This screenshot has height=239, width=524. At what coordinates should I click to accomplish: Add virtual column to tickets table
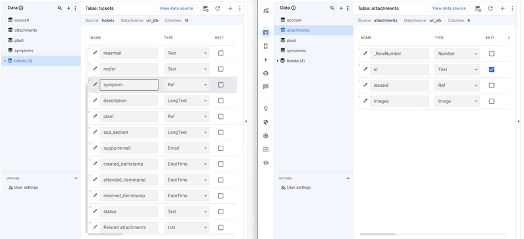click(x=230, y=8)
